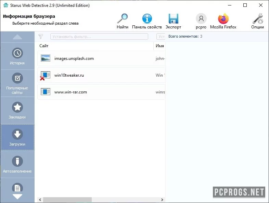Viewport: 269px width, 203px height.
Task: Click the Всего элементов: 3 label
Action: (185, 36)
